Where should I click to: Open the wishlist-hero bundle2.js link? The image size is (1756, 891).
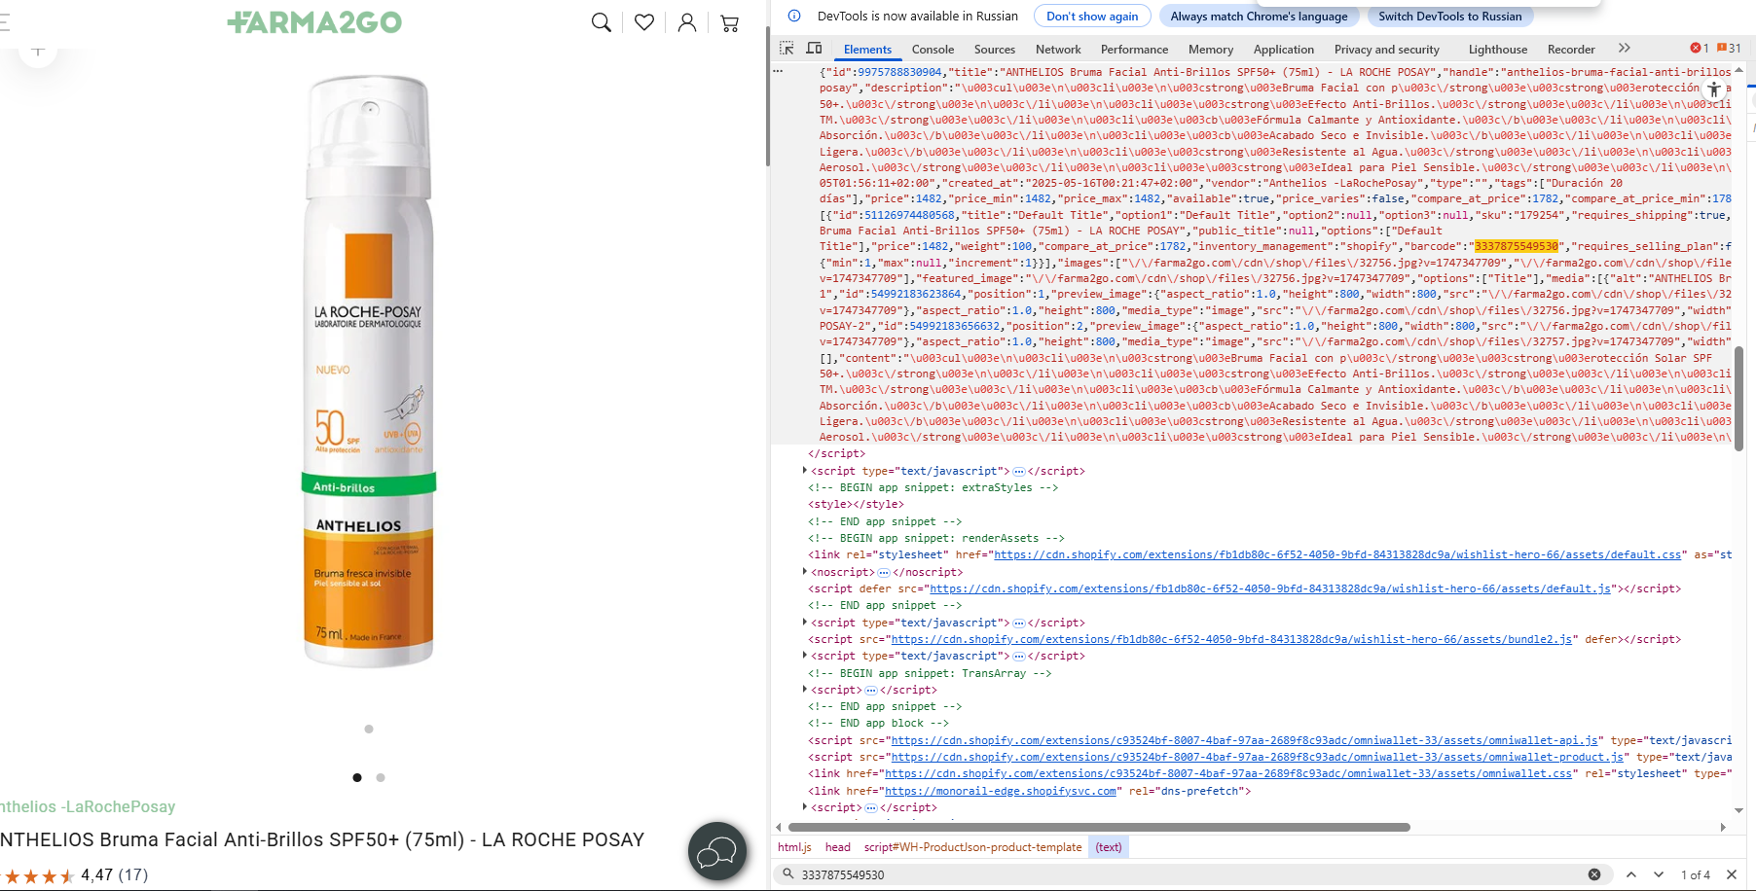[1231, 639]
